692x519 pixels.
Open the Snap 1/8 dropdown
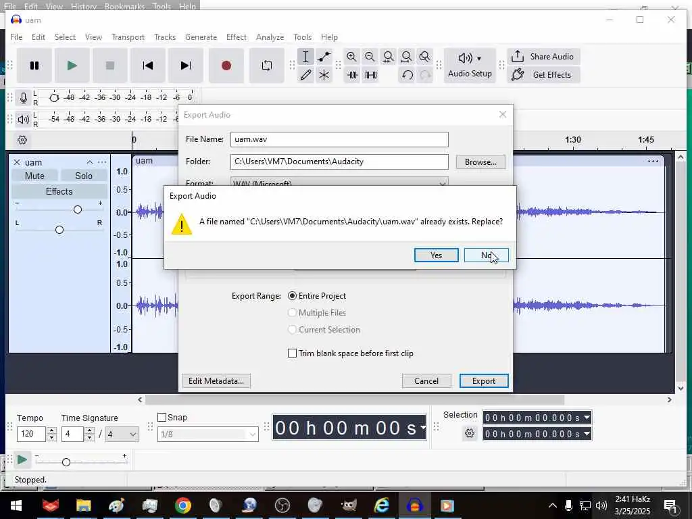208,435
